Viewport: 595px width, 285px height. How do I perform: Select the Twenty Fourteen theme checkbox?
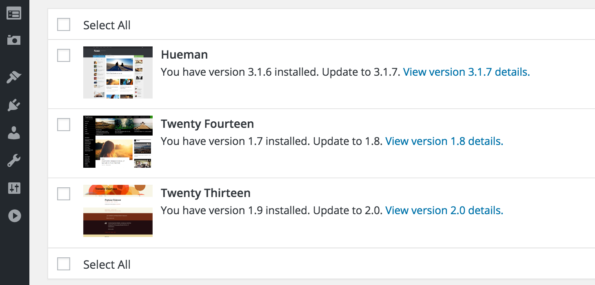point(64,125)
